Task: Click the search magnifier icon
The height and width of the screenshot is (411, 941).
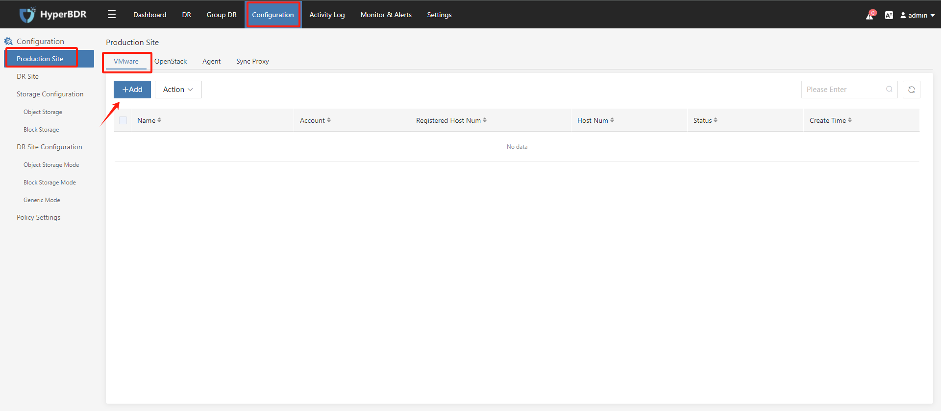Action: 889,89
